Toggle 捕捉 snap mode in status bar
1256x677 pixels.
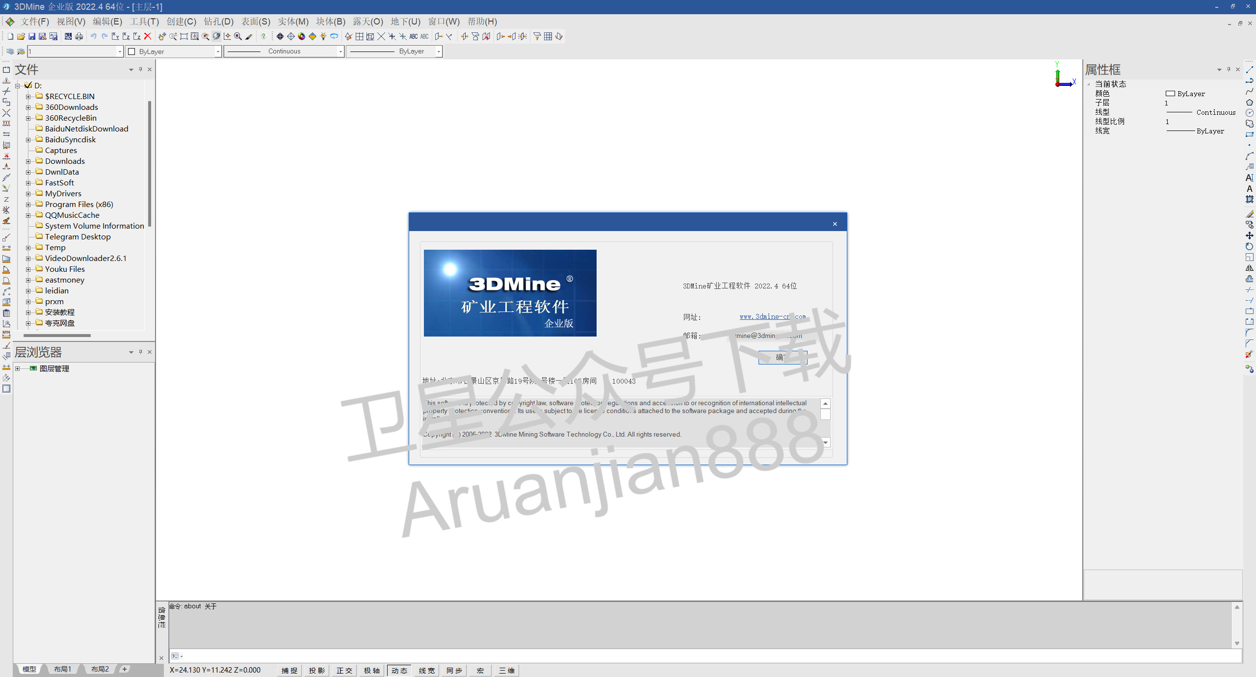click(289, 671)
